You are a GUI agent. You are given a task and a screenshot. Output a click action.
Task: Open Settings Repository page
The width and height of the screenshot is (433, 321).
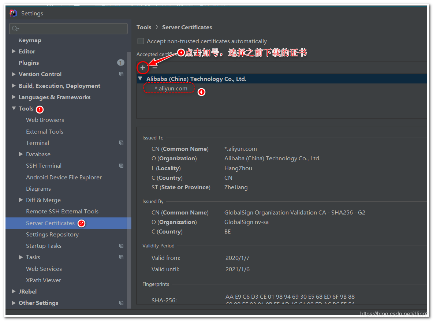[52, 235]
